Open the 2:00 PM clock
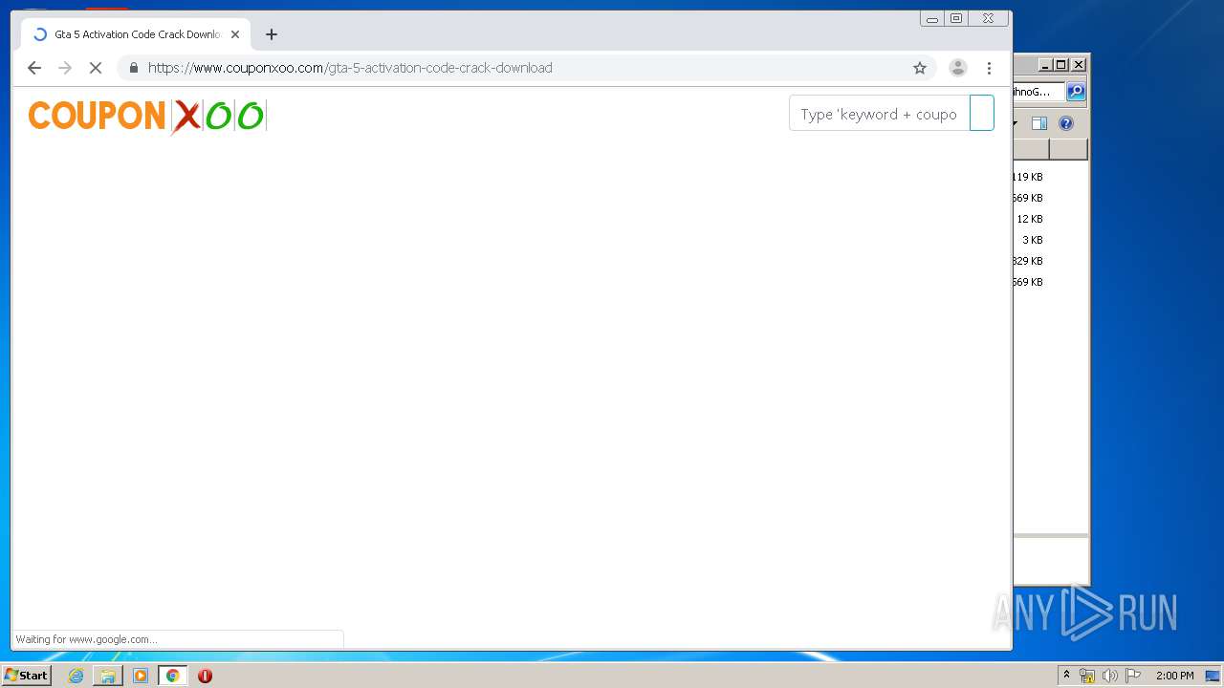 pos(1174,676)
